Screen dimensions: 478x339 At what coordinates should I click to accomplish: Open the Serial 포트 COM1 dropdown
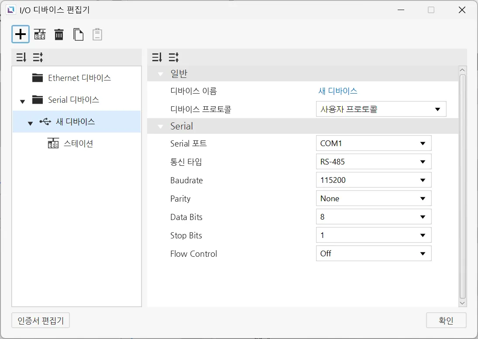[373, 143]
